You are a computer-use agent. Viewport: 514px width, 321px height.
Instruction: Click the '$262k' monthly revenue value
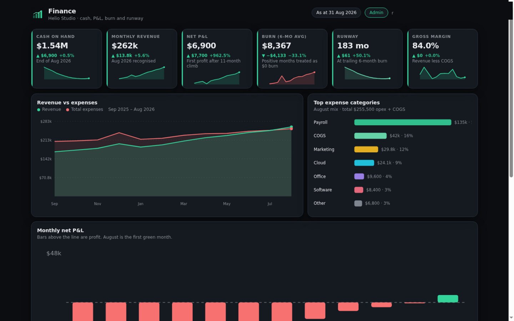coord(125,46)
